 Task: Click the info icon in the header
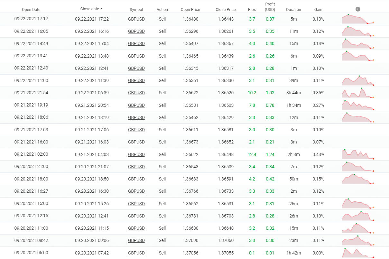(x=358, y=9)
